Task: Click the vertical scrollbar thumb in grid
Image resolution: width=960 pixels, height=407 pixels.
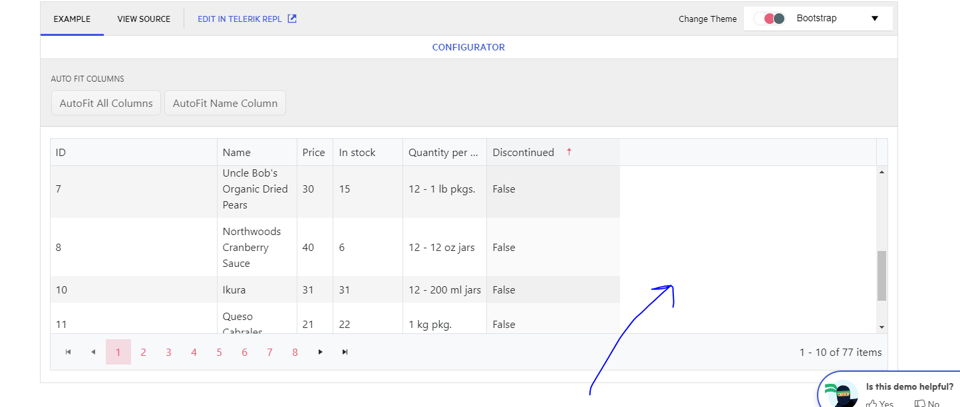Action: click(x=881, y=276)
